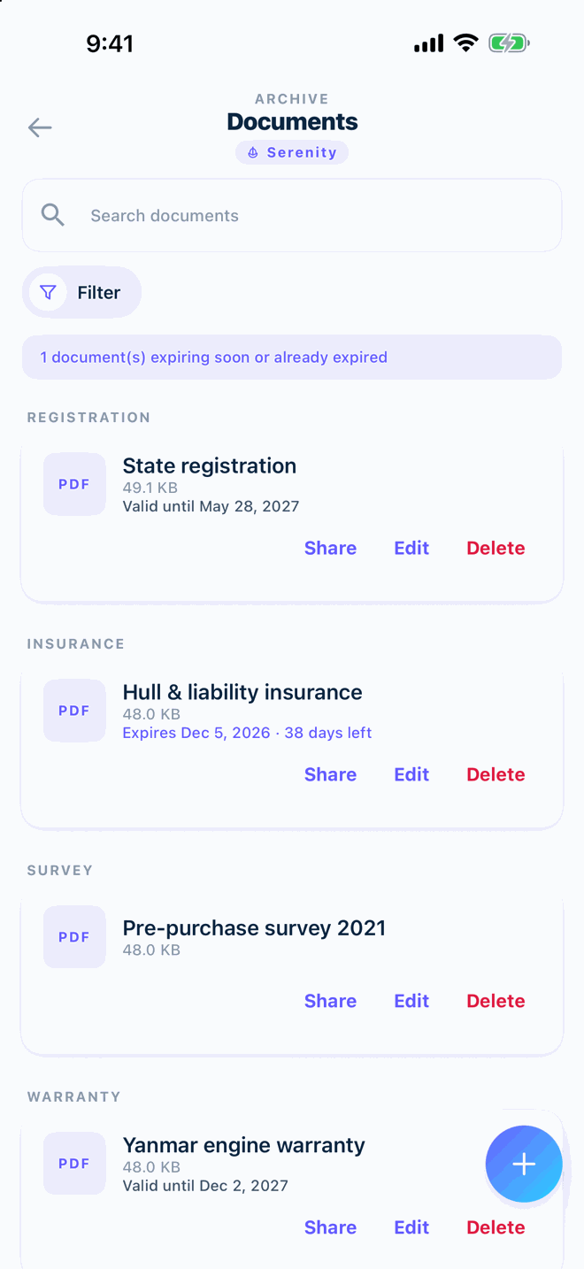Delete Hull & liability insurance
Viewport: 584px width, 1269px height.
(x=496, y=774)
